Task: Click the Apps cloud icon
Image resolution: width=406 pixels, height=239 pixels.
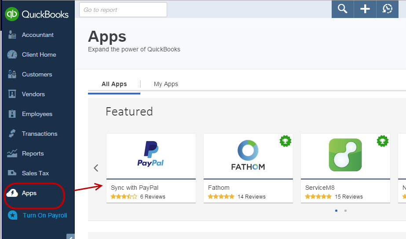Action: (12, 193)
